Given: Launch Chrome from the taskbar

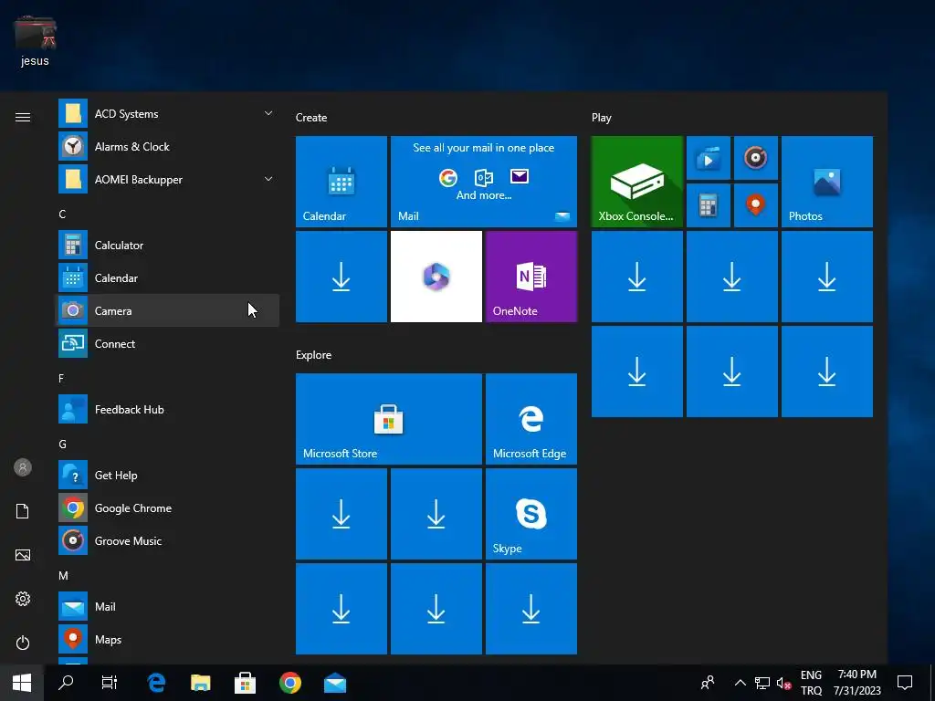Looking at the screenshot, I should click(290, 683).
